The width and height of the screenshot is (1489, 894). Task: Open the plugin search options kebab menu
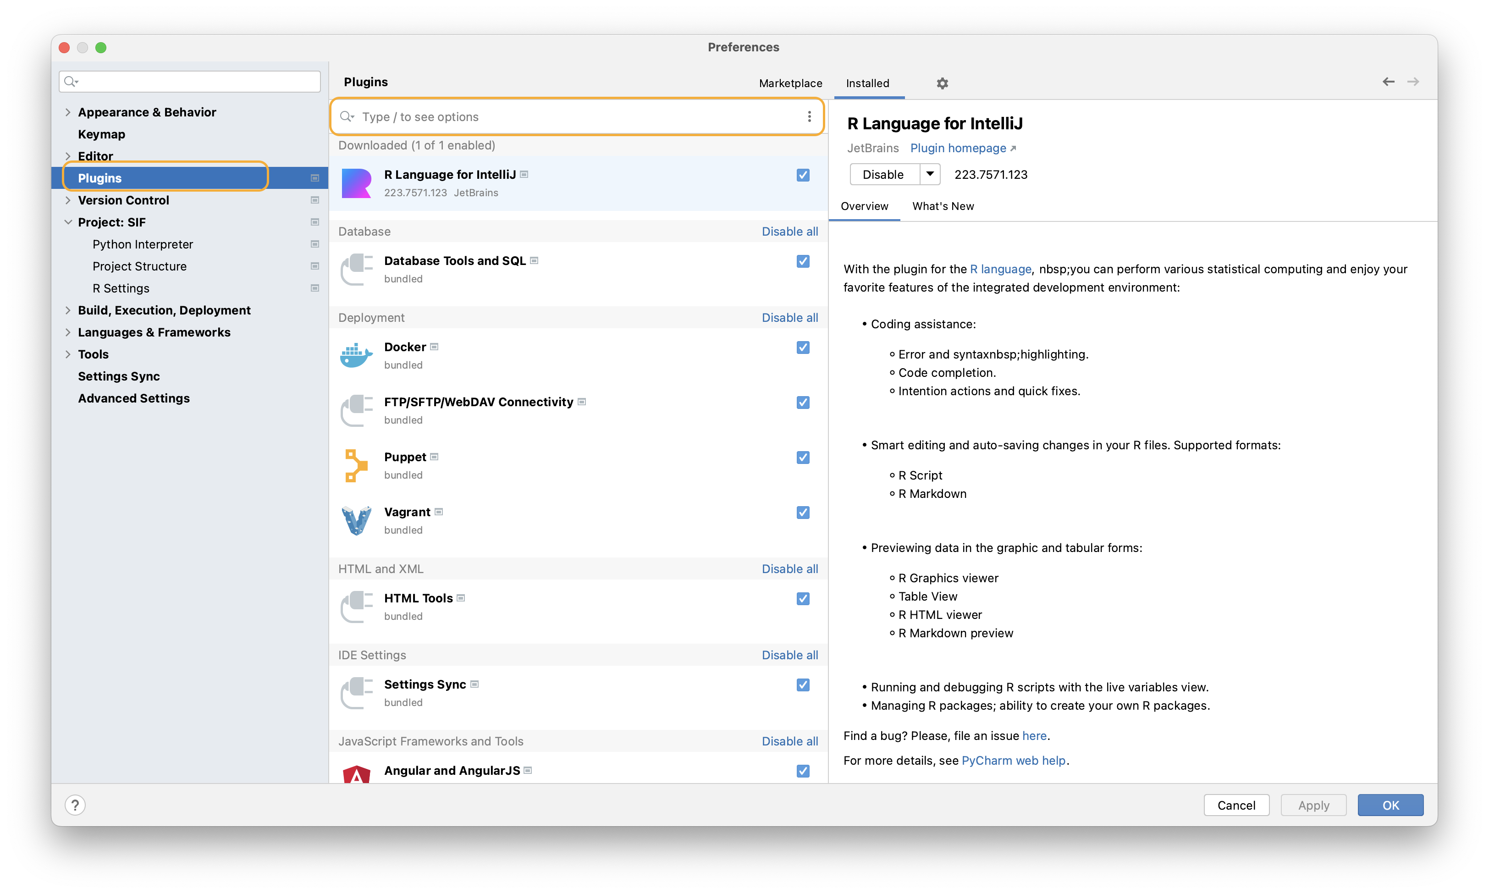(x=809, y=117)
